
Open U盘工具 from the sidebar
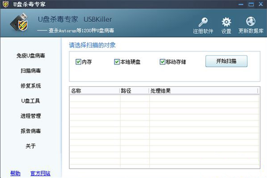[x=31, y=101]
